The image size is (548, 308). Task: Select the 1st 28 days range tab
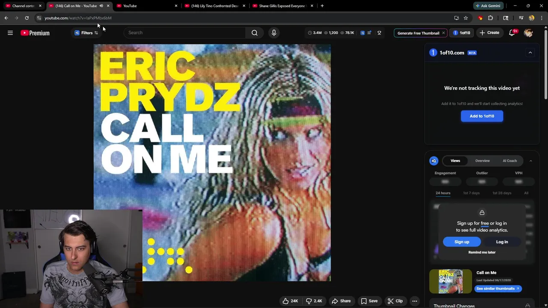pyautogui.click(x=502, y=193)
